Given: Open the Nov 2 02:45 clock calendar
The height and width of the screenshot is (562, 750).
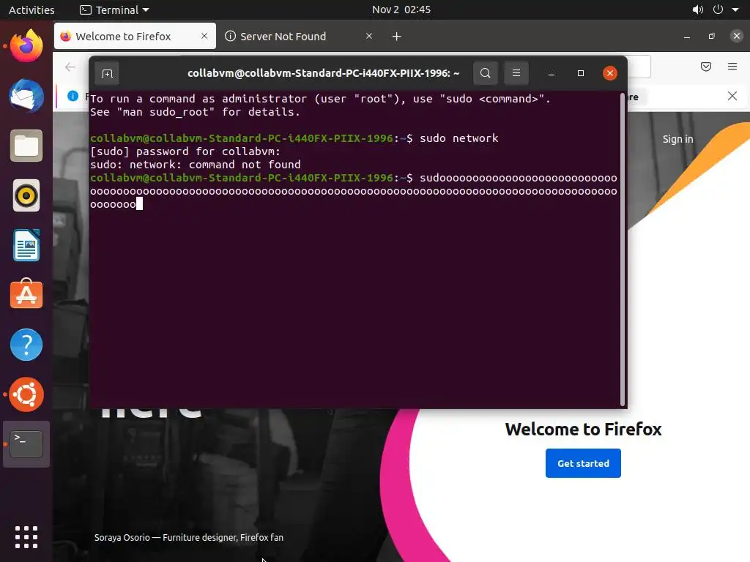Looking at the screenshot, I should point(401,10).
